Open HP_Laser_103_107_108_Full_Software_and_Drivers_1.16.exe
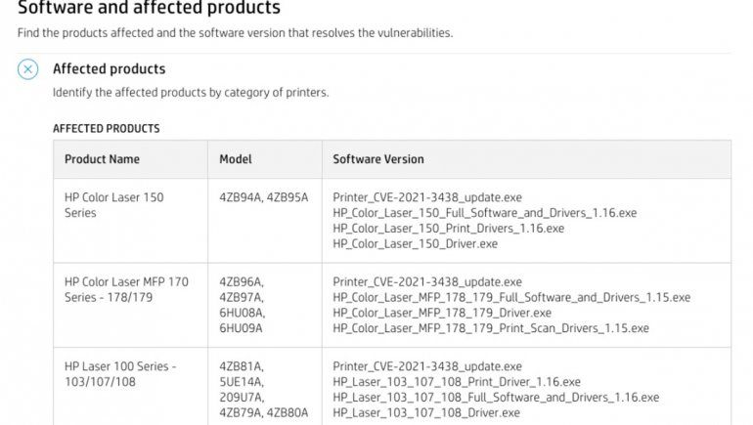The image size is (753, 425). pos(495,398)
